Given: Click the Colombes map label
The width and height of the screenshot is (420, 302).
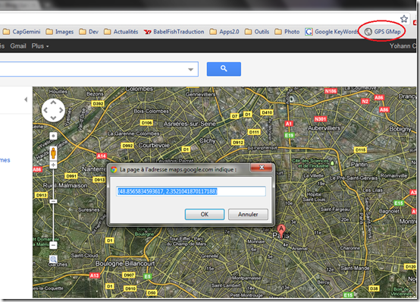Looking at the screenshot, I should point(139,89).
